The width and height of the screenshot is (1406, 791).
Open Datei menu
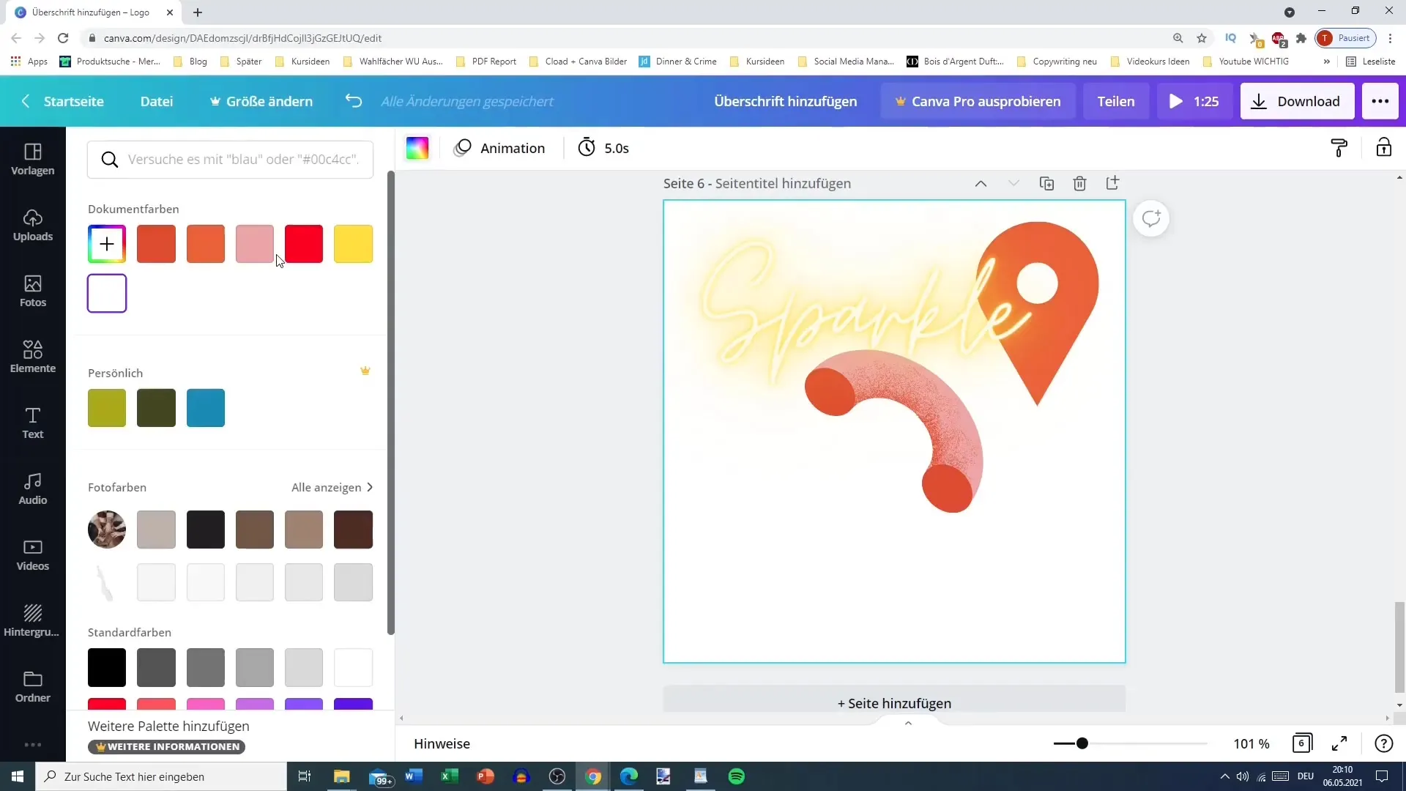point(157,100)
